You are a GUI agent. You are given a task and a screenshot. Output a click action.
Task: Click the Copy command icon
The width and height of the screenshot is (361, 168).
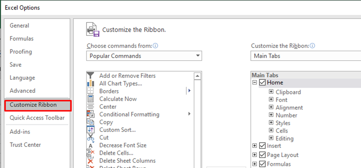pyautogui.click(x=90, y=122)
